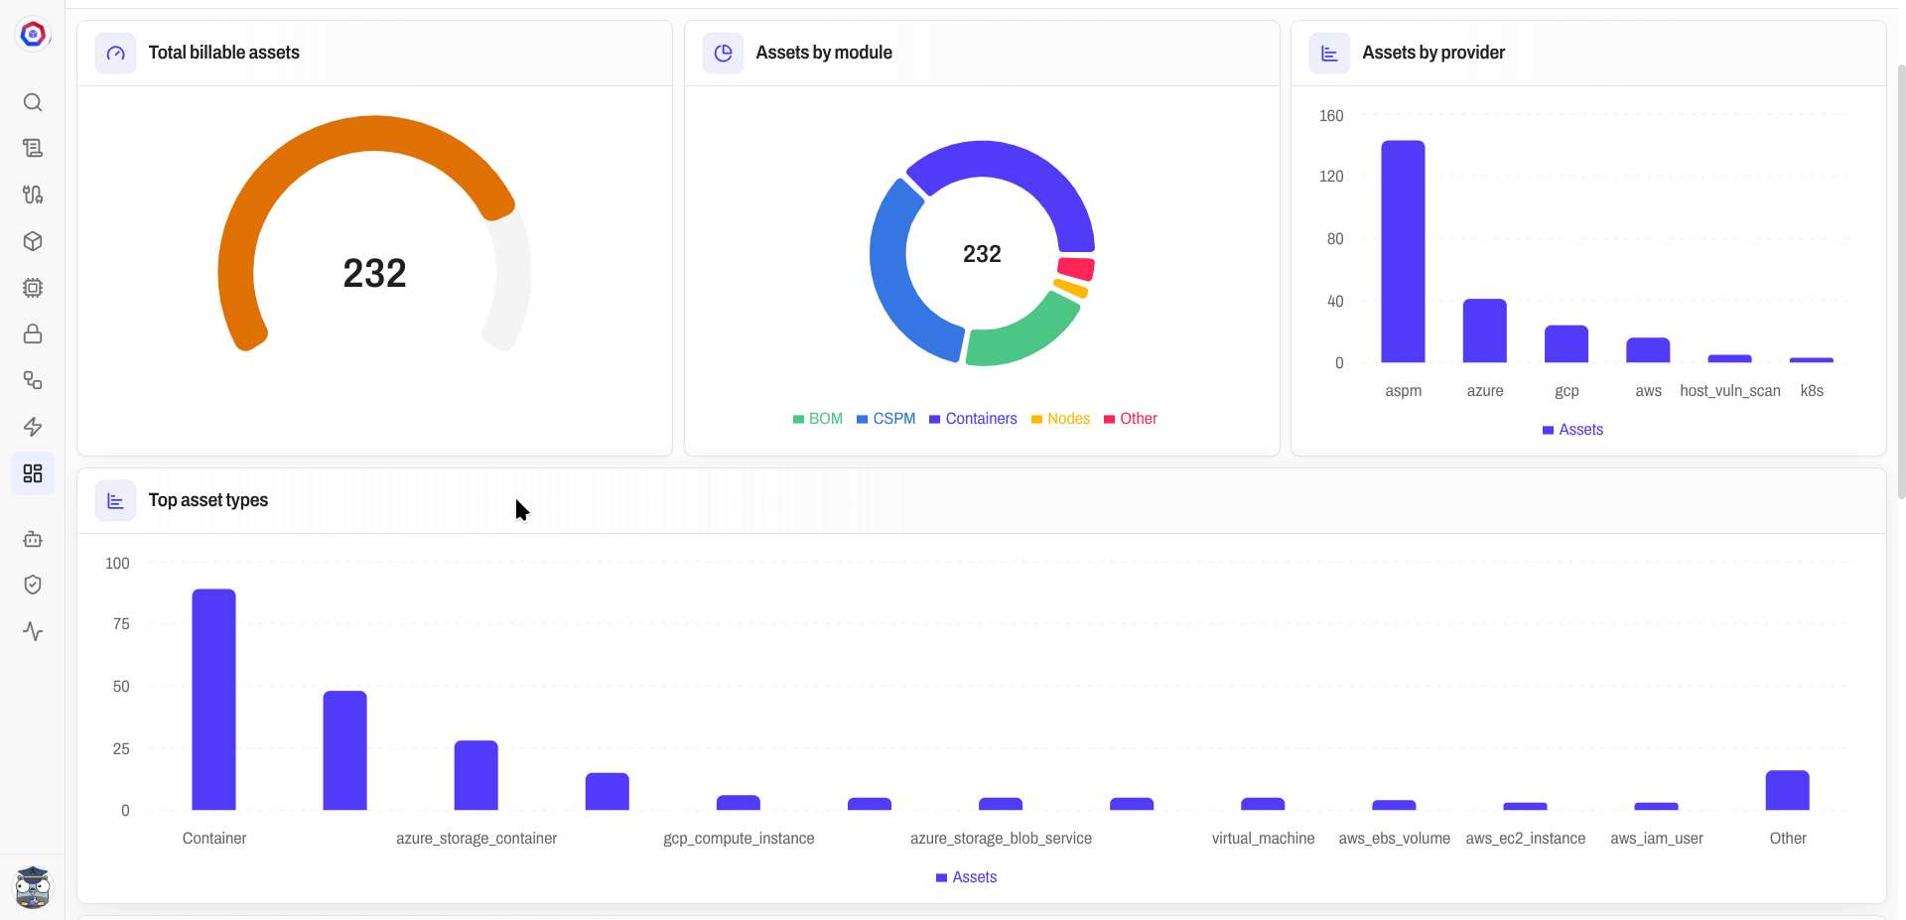Toggle the BOM legend entry
The image size is (1906, 920).
[817, 419]
